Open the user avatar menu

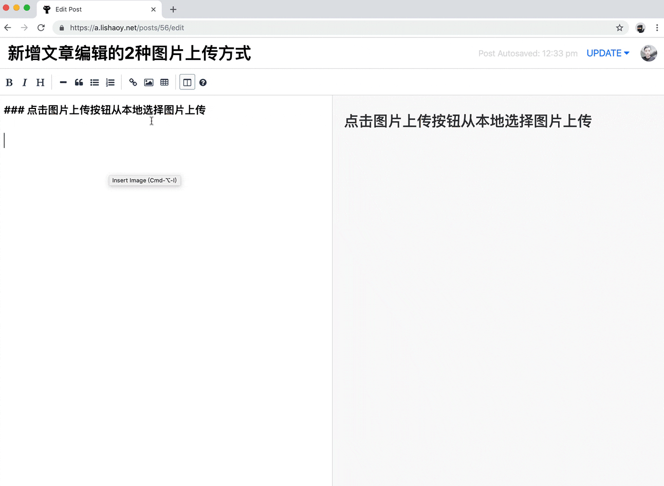[649, 53]
